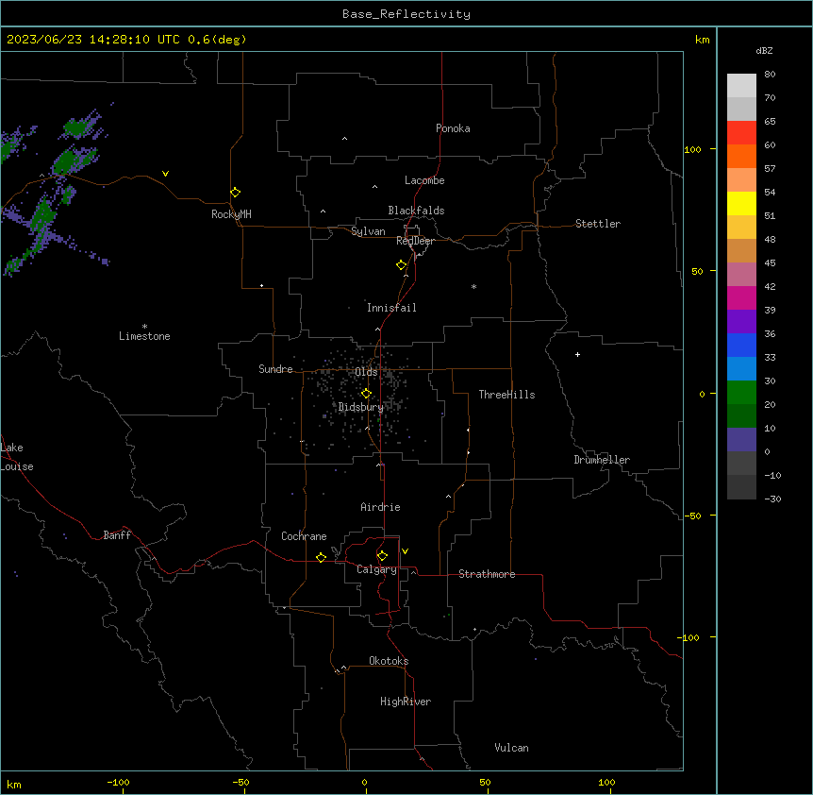Click the Lake Louise label
The width and height of the screenshot is (813, 795).
pyautogui.click(x=17, y=457)
